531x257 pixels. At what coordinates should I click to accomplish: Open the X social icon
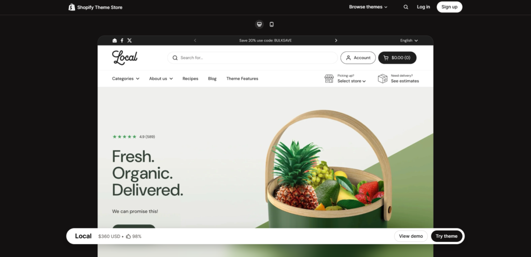pyautogui.click(x=129, y=40)
